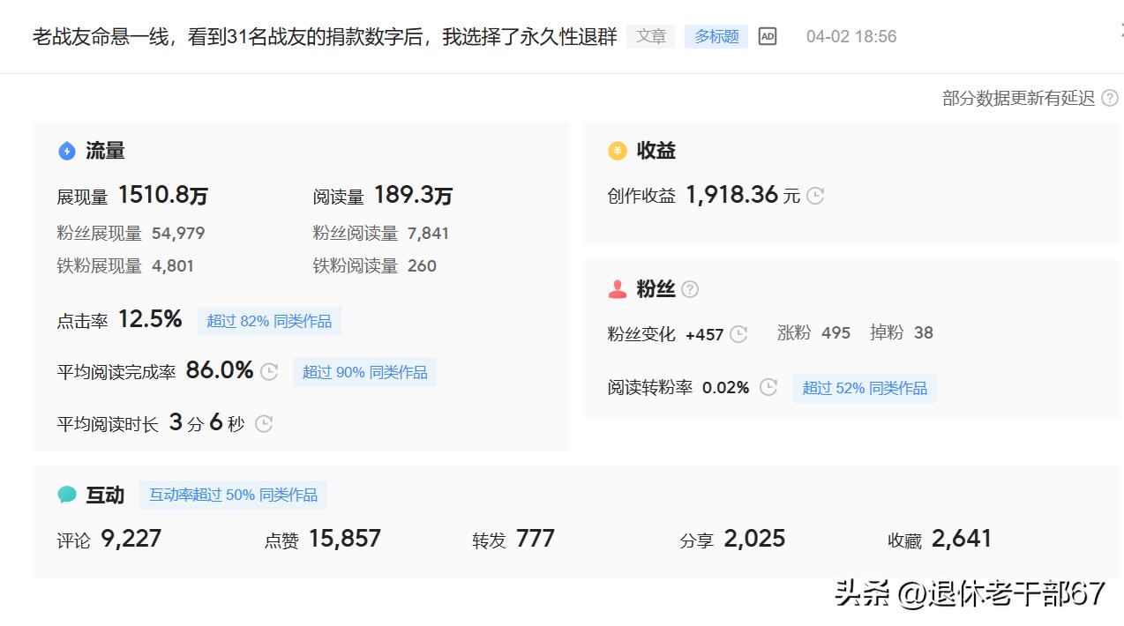The height and width of the screenshot is (626, 1124).
Task: Expand the 超过 52% 同类作品 comparison
Action: coord(865,388)
